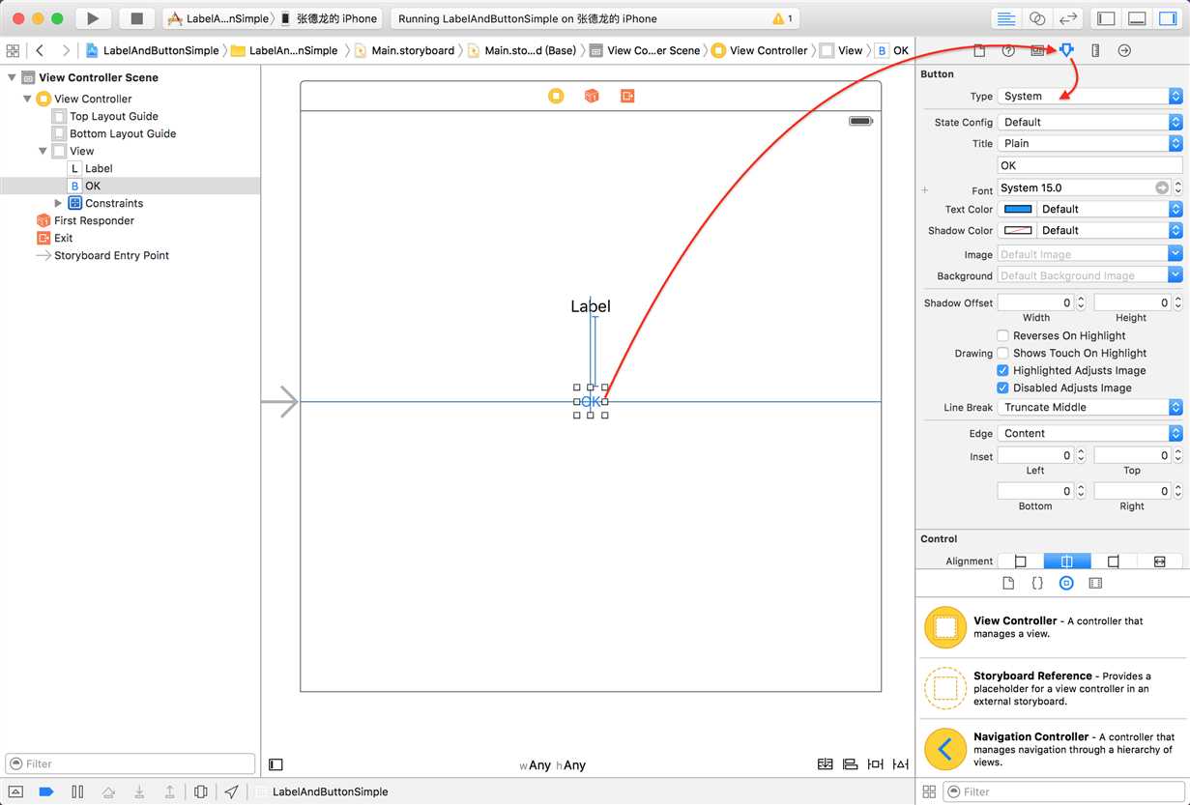The width and height of the screenshot is (1190, 805).
Task: Select the Object library icon
Action: [x=1066, y=583]
